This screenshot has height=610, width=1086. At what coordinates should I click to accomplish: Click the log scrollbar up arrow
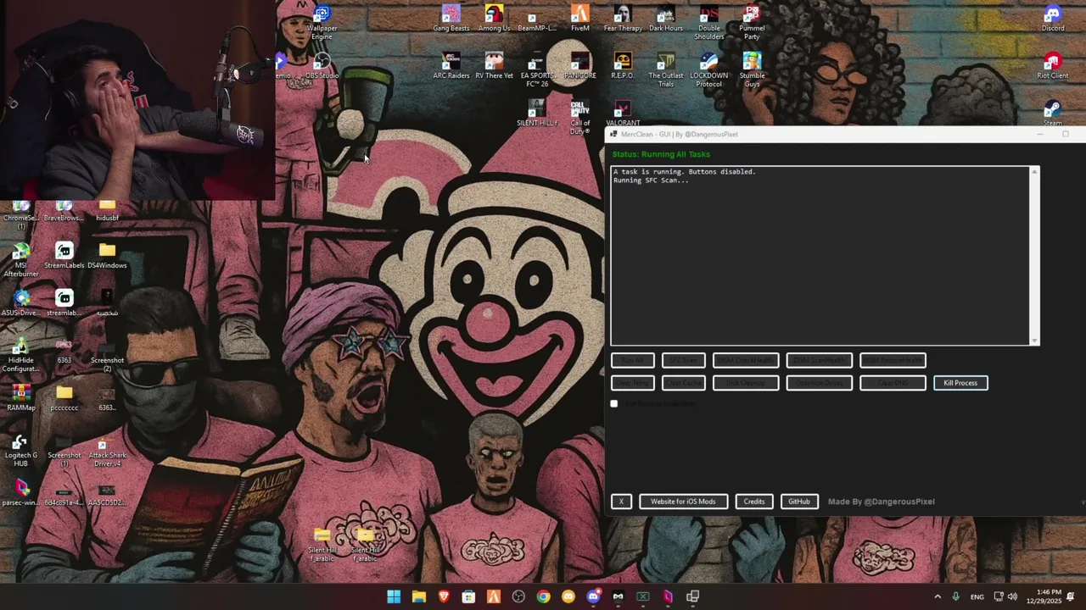click(x=1034, y=172)
